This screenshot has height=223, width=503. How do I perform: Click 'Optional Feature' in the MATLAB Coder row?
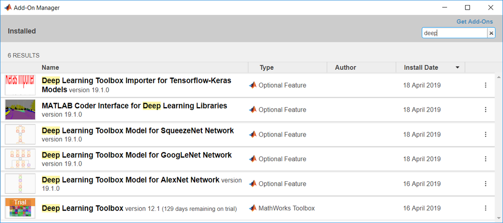tap(282, 110)
